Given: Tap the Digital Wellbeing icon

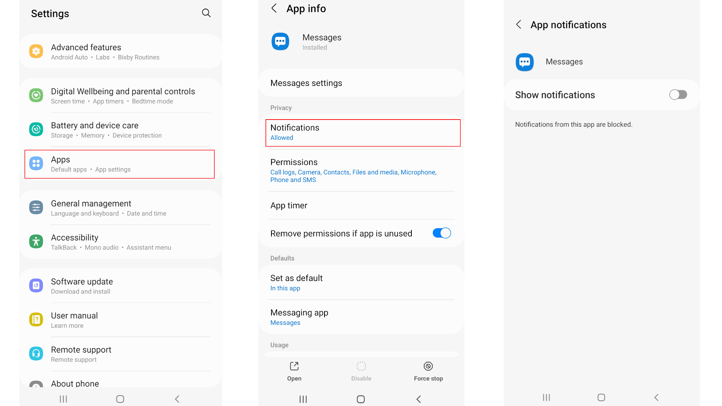Looking at the screenshot, I should [x=36, y=95].
